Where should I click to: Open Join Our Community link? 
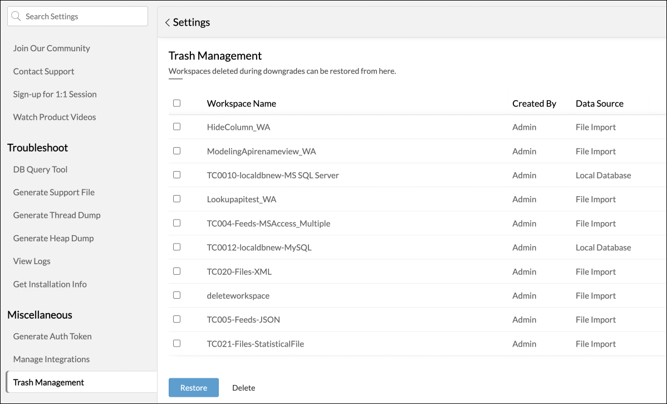click(51, 48)
